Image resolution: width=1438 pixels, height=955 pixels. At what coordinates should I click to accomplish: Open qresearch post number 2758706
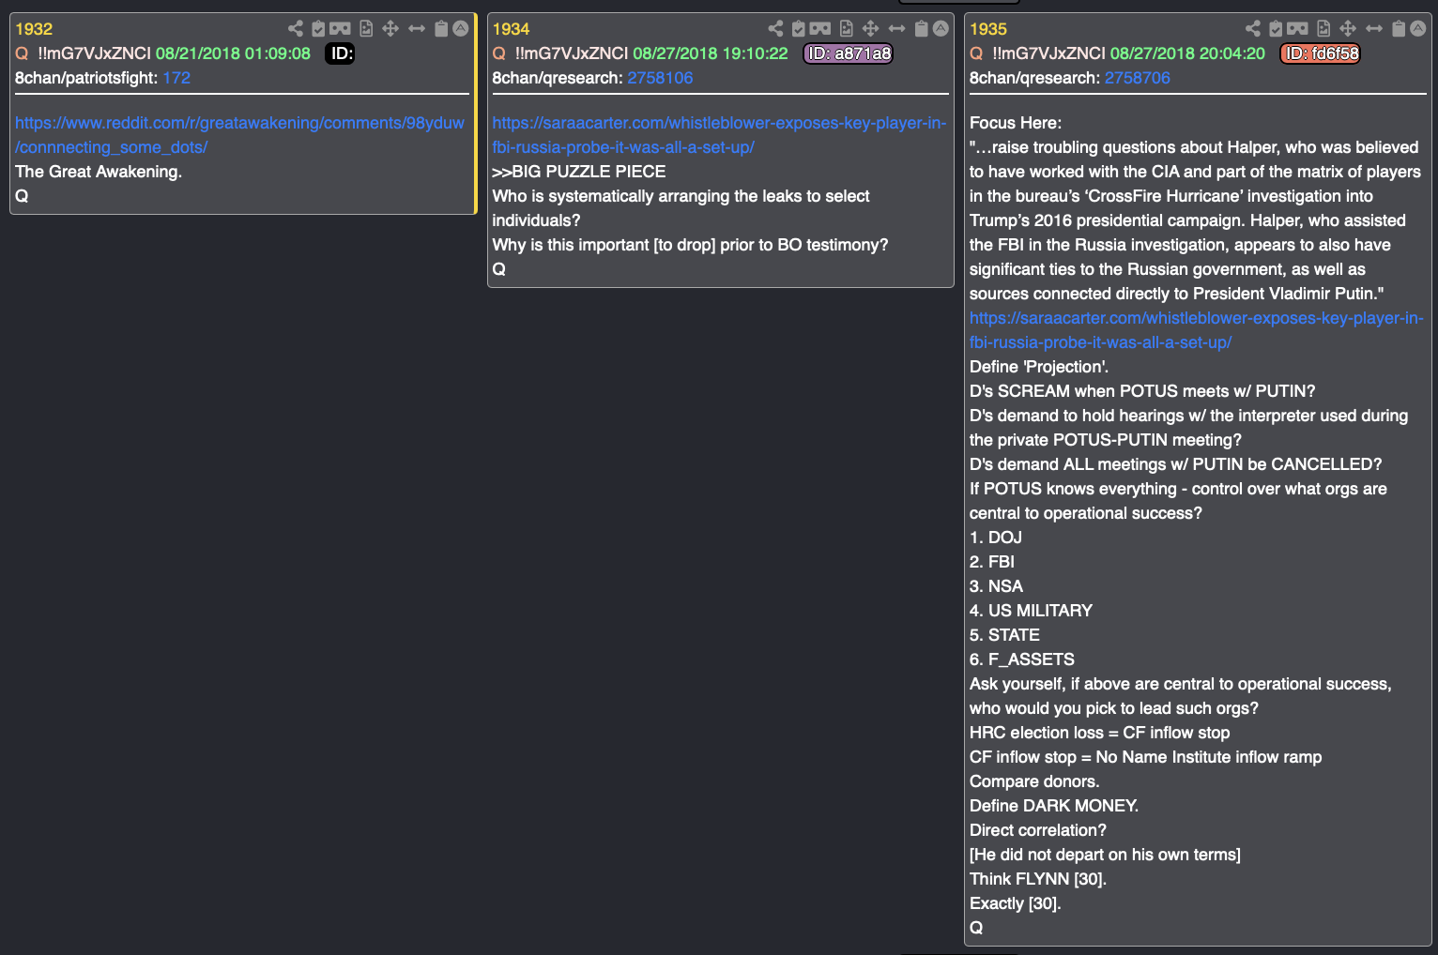point(1138,78)
